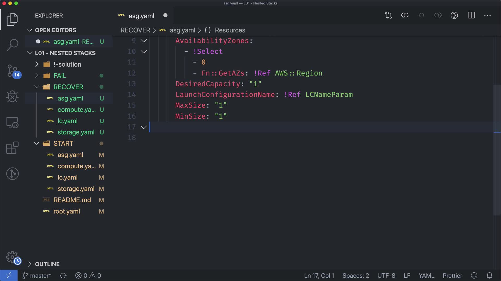This screenshot has width=501, height=281.
Task: Expand the !-solution folder
Action: (67, 64)
